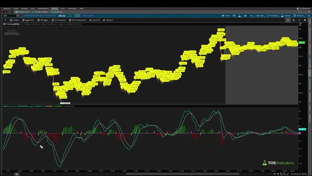Click the 12:00 time axis label
Viewport: 312px width, 176px height.
181,171
